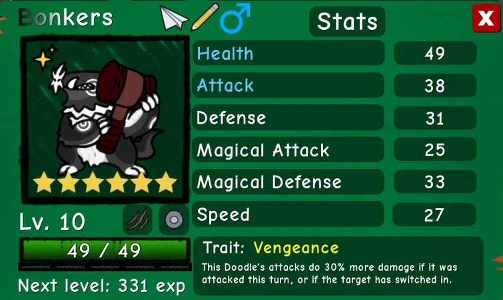Click the shiny sparkle icon on portrait

(x=45, y=57)
